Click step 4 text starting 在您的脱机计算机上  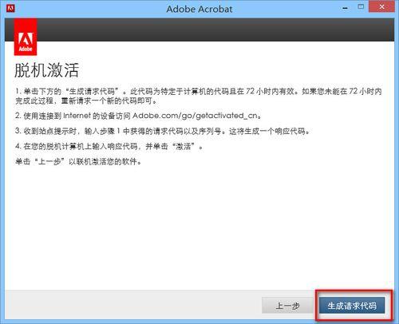(109, 146)
